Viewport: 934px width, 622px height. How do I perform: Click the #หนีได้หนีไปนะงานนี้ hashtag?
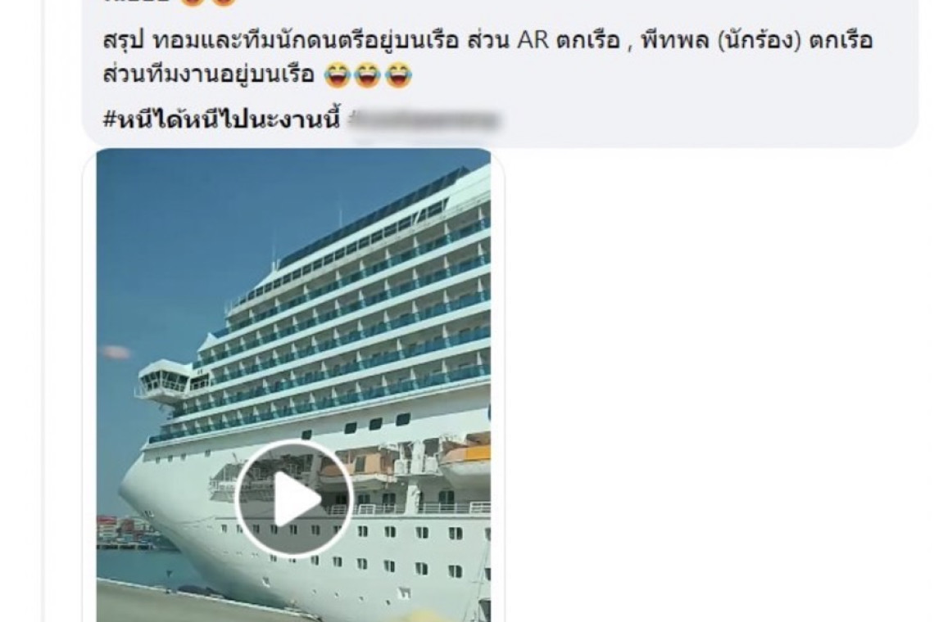click(x=221, y=119)
